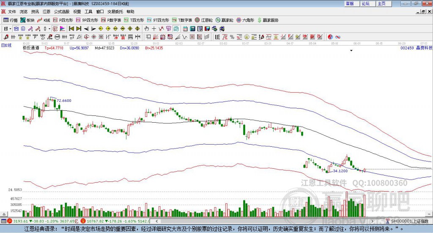Open the 设置 menu

(77, 11)
